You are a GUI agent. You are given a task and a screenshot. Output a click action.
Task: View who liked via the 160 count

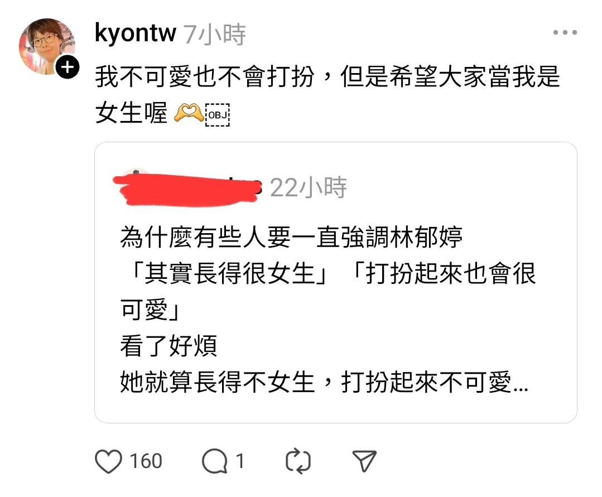coord(146,461)
